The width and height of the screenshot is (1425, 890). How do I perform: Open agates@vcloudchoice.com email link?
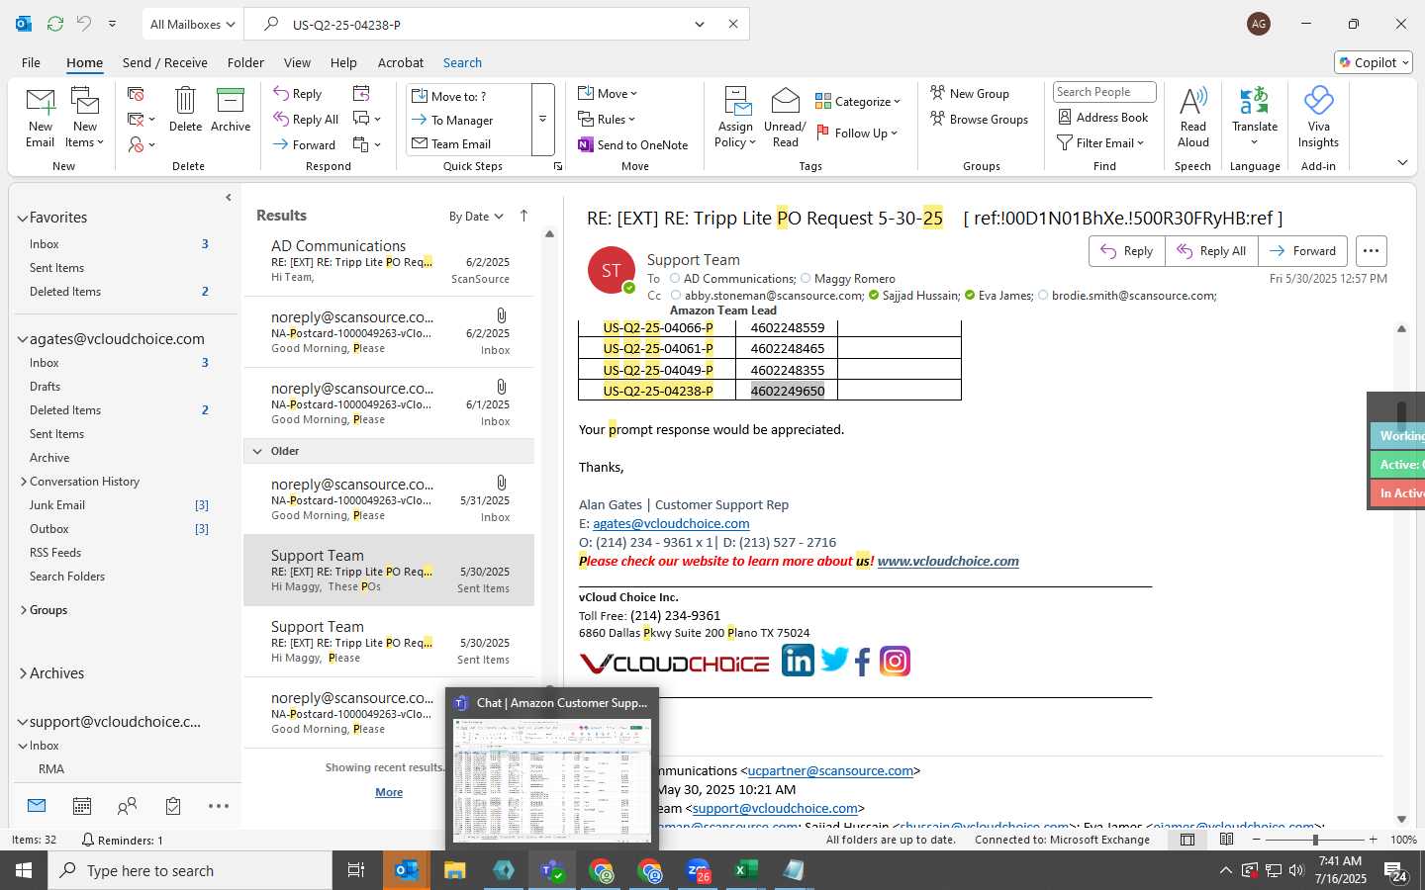pos(671,523)
